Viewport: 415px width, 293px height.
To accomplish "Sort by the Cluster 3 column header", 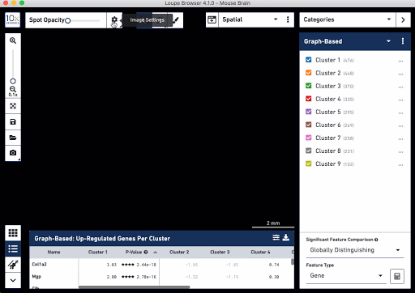I will coord(220,252).
